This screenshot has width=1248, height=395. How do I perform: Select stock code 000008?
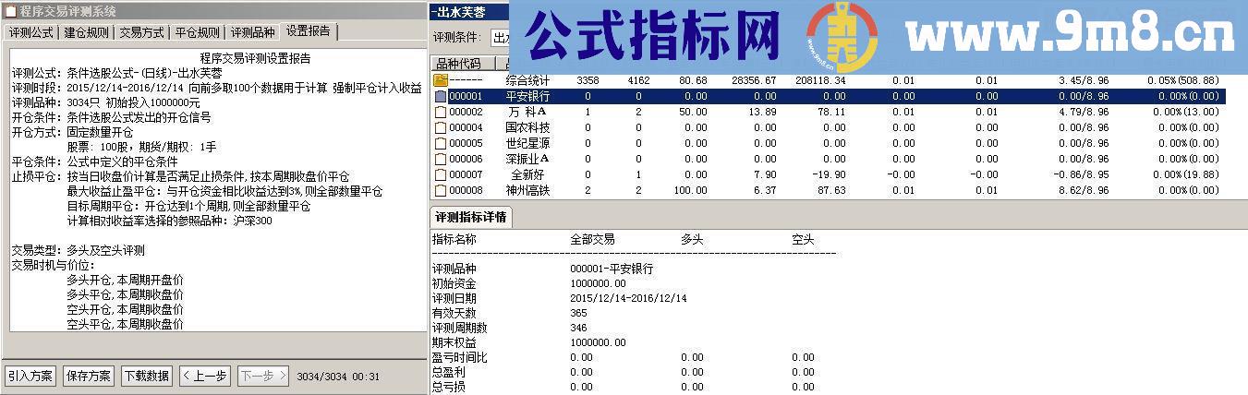(x=466, y=190)
